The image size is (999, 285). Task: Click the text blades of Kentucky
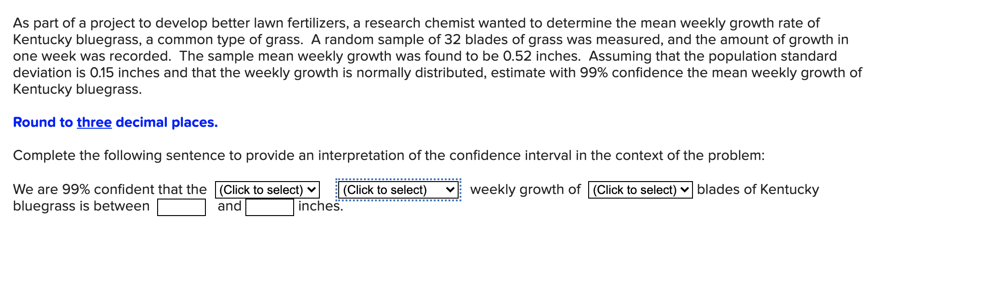(x=757, y=188)
